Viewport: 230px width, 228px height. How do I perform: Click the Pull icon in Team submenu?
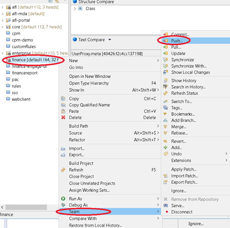165,47
